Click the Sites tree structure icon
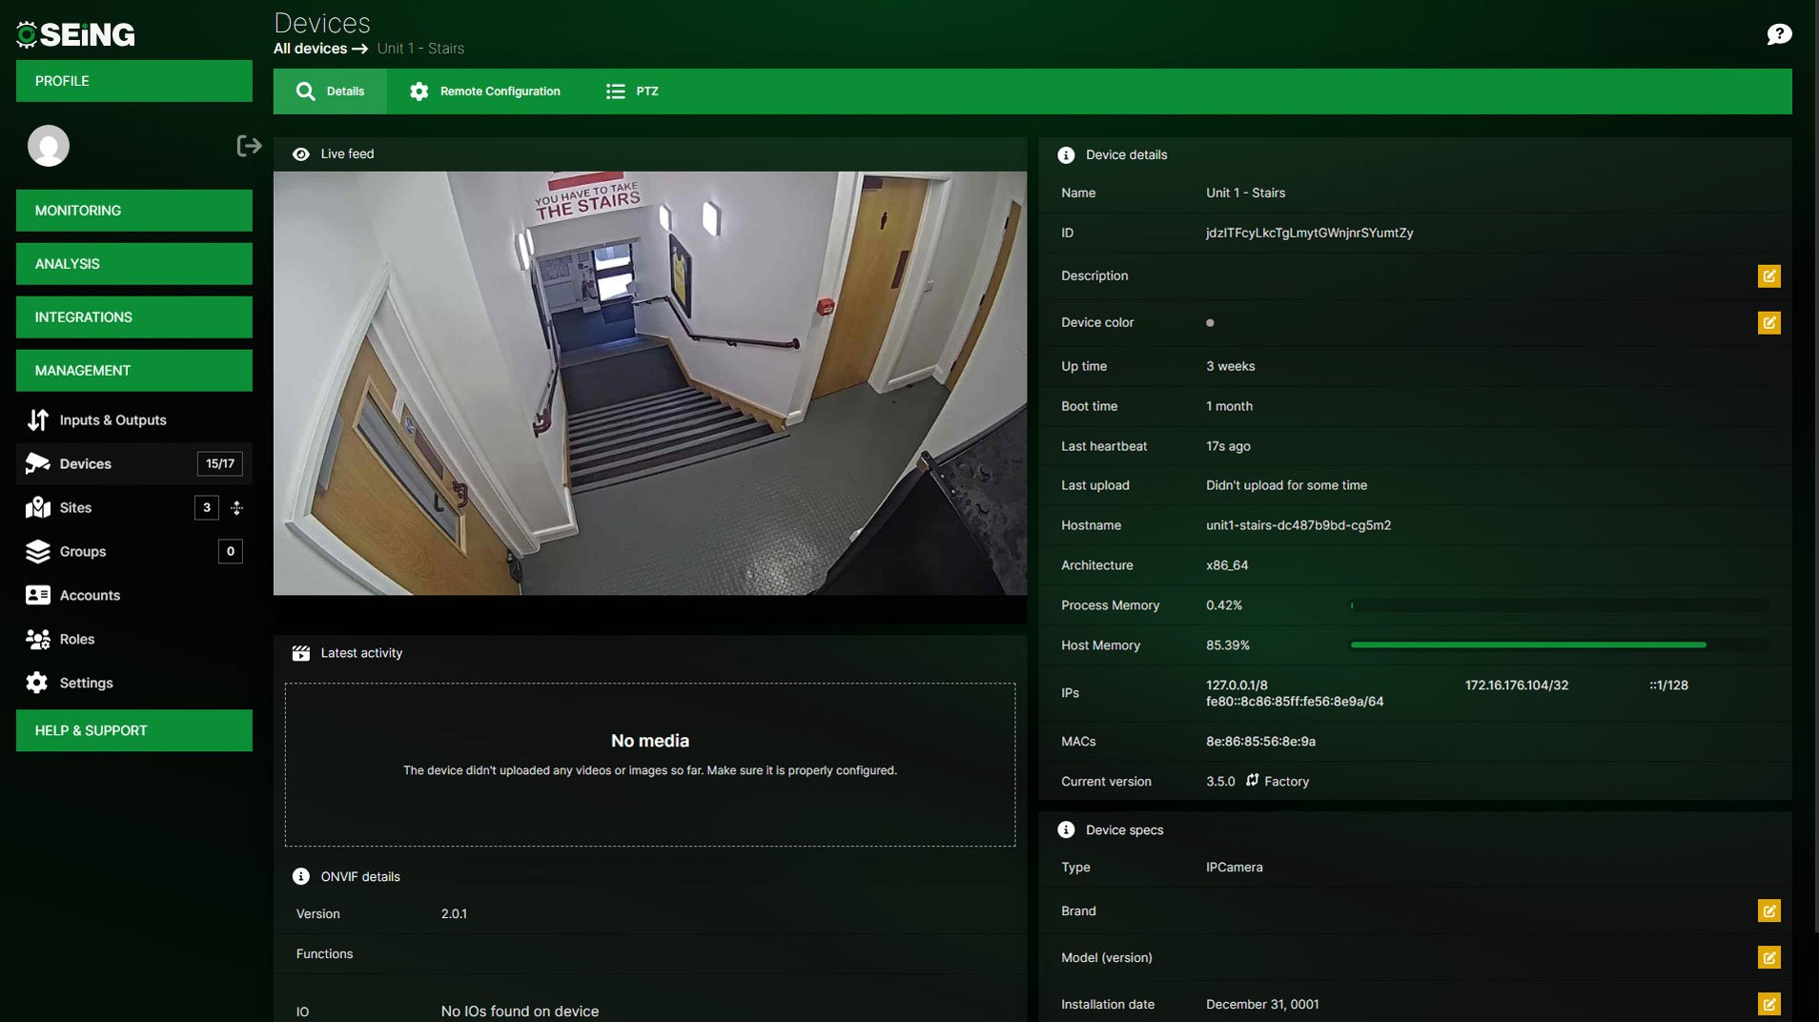Viewport: 1819px width, 1022px height. pyautogui.click(x=236, y=508)
